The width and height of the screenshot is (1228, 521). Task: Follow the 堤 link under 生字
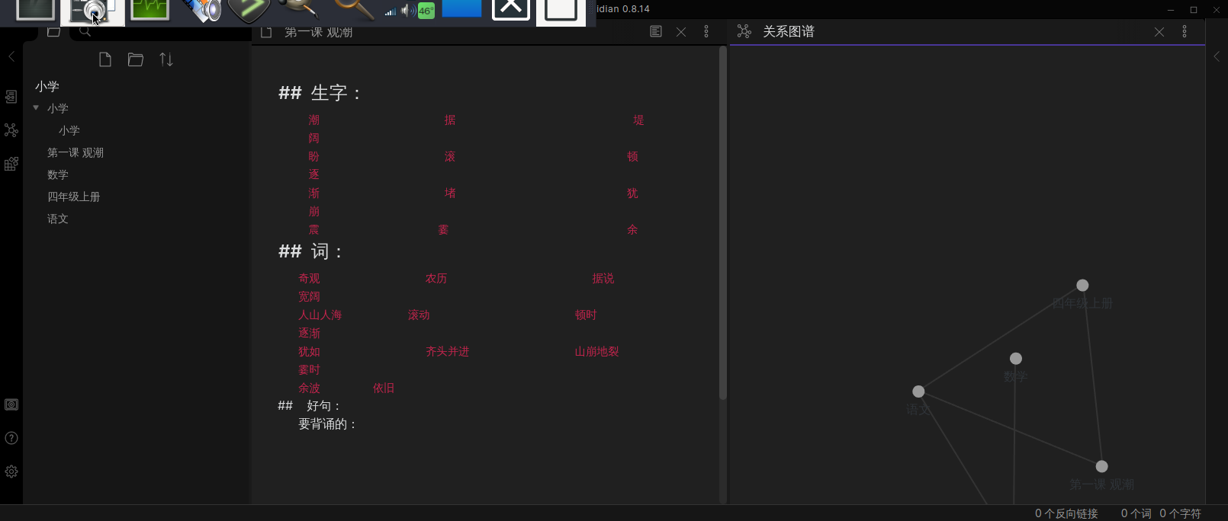click(x=638, y=120)
